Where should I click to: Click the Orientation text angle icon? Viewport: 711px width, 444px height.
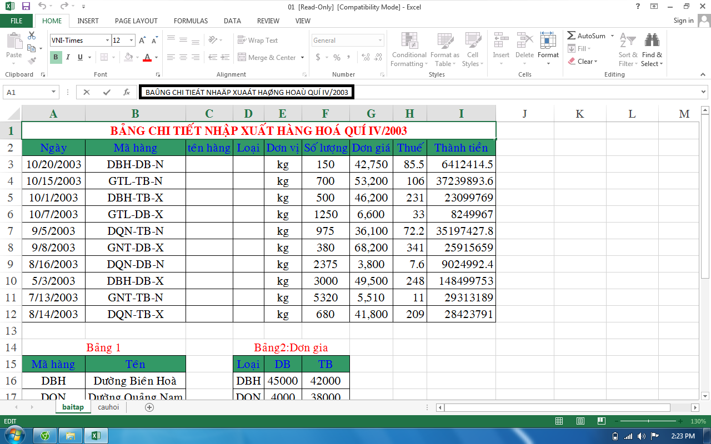coord(213,40)
